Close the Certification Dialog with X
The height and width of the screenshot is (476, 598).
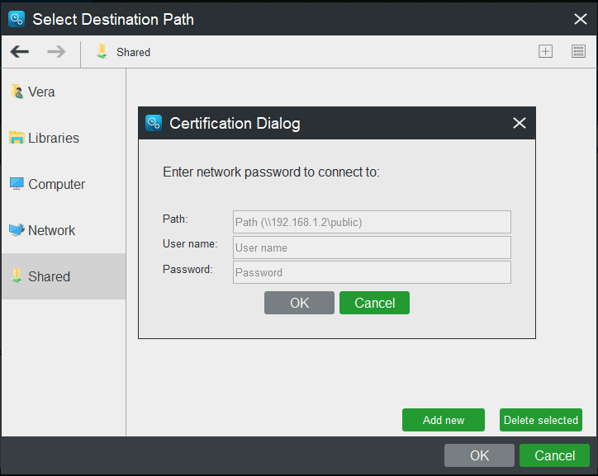[x=519, y=123]
